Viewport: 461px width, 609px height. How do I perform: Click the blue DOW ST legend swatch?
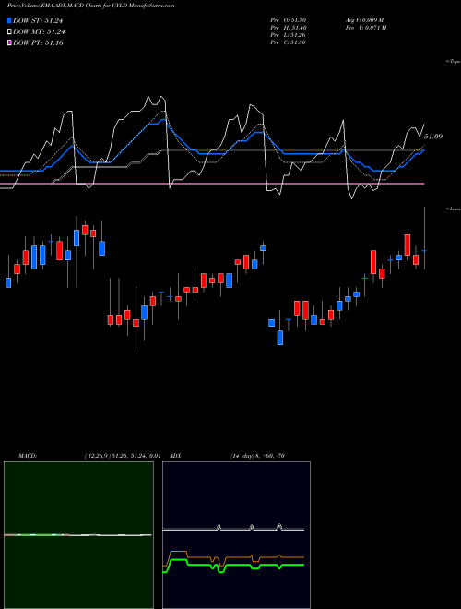point(9,20)
